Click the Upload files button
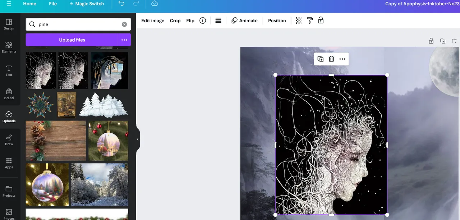460x220 pixels. [x=72, y=40]
